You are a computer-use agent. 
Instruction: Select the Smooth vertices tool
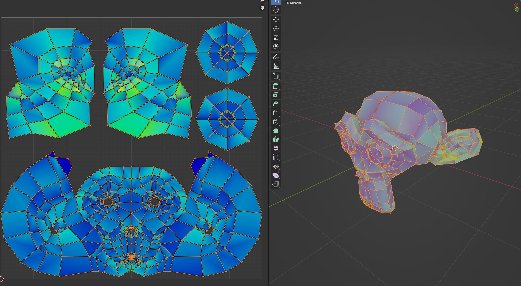pyautogui.click(x=276, y=148)
